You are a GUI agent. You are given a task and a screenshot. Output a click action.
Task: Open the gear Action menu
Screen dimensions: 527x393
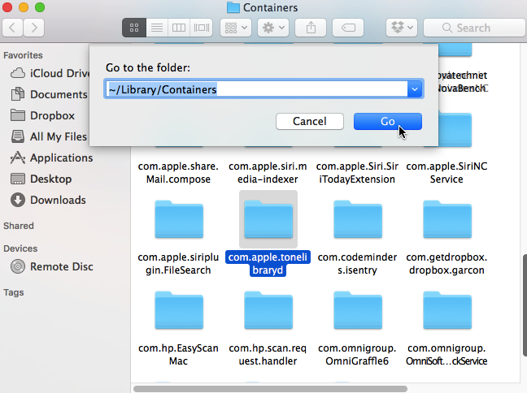(273, 28)
